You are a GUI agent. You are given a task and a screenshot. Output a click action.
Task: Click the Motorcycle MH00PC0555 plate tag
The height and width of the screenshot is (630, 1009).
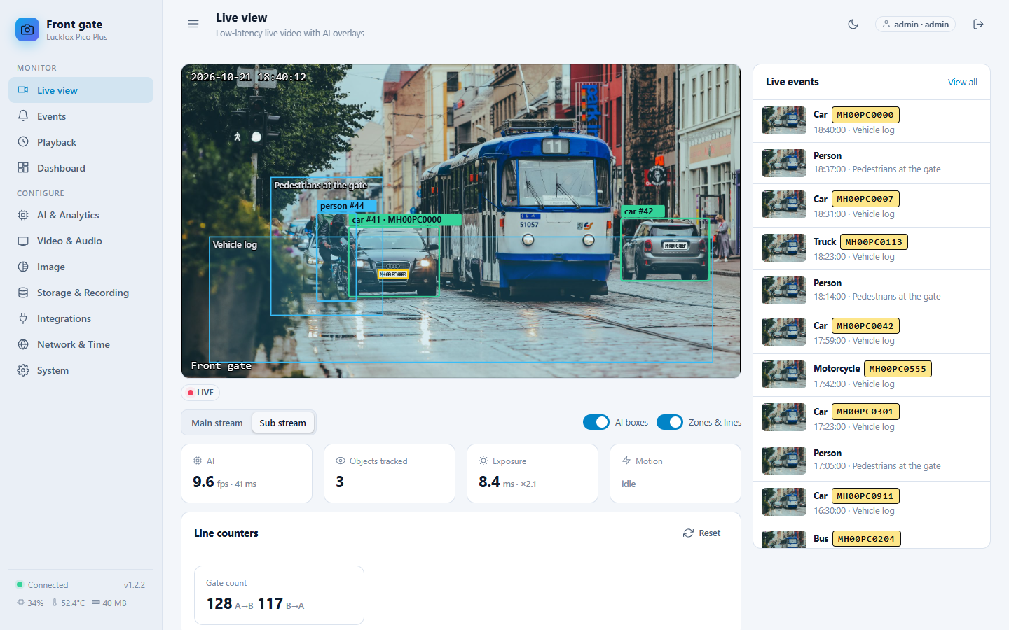(x=898, y=368)
